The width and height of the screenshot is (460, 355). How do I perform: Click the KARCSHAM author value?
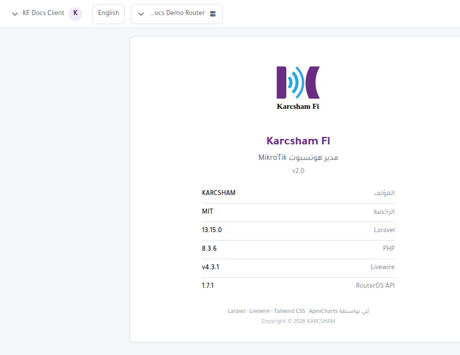coord(218,193)
